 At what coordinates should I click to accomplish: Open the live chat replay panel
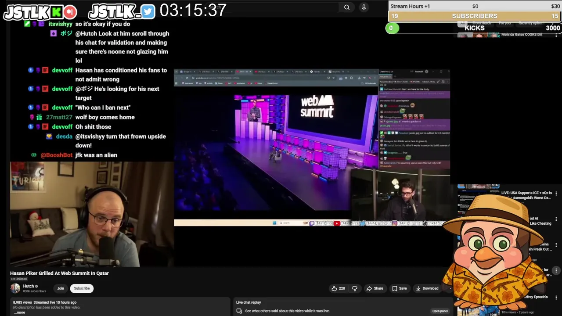tap(440, 311)
